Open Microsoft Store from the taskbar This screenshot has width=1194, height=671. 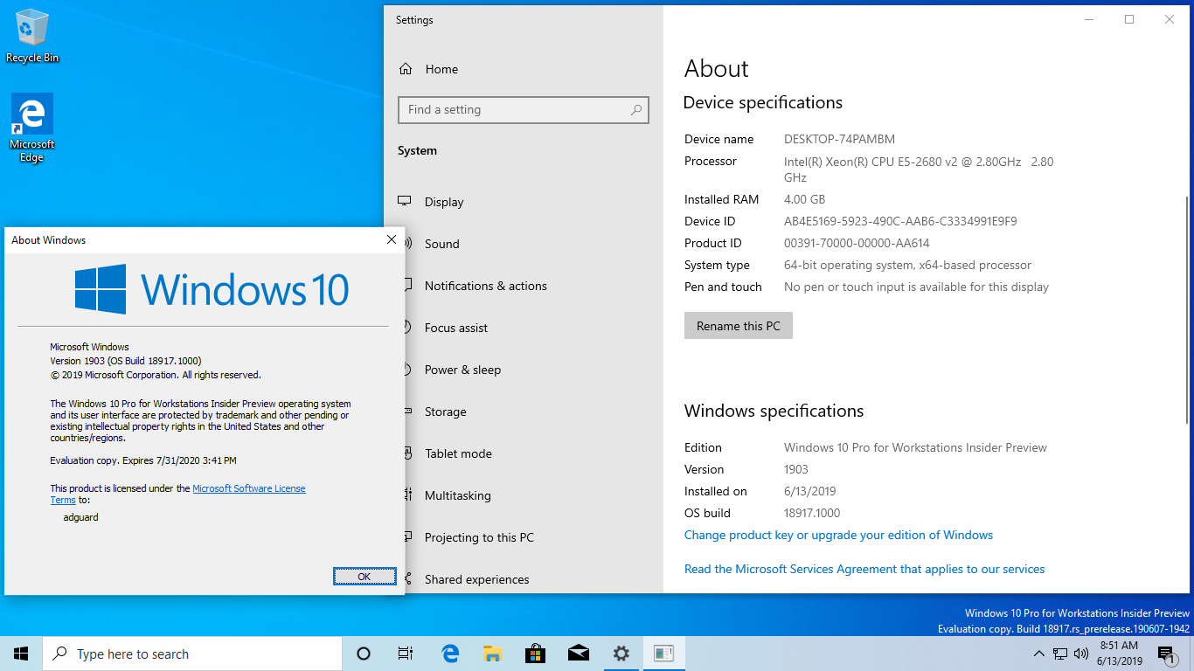click(535, 654)
